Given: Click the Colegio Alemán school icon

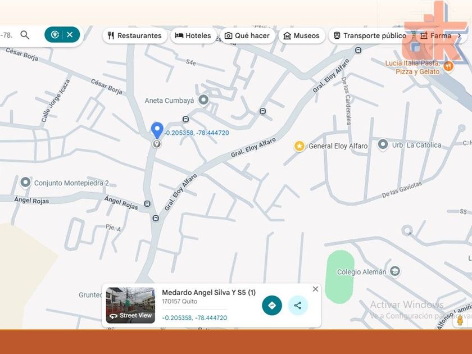Looking at the screenshot, I should click(x=395, y=271).
